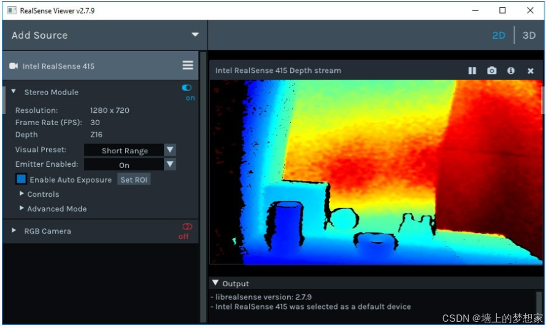Expand the RGB Camera section
The image size is (546, 328).
[13, 231]
